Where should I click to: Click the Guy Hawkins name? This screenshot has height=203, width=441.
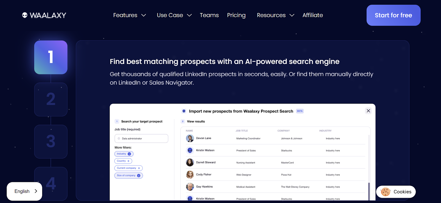tap(204, 187)
